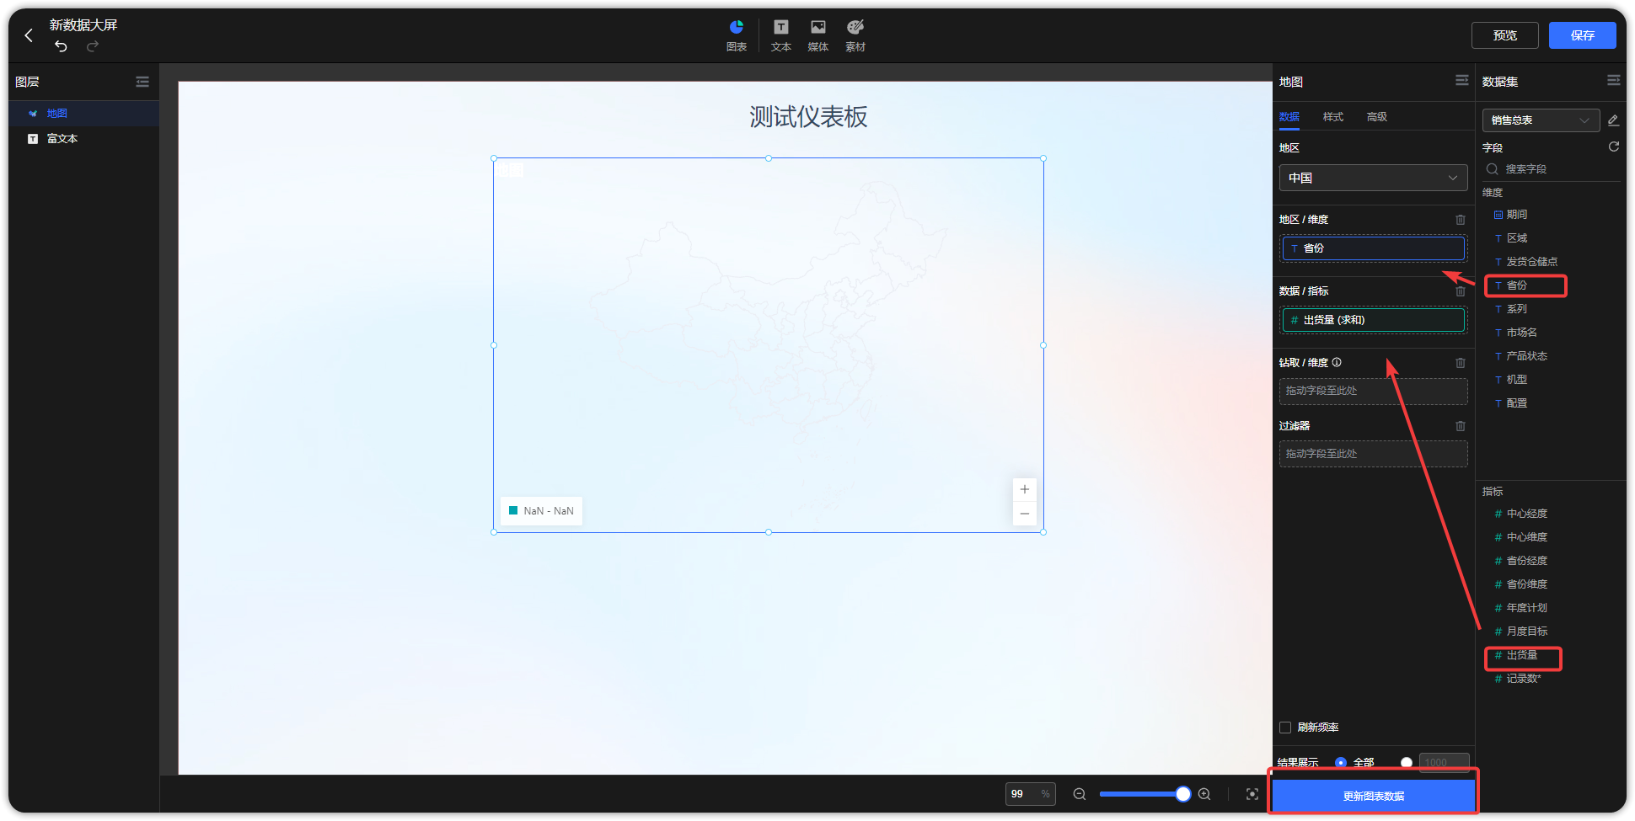Redo the last action
This screenshot has width=1635, height=821.
93,45
